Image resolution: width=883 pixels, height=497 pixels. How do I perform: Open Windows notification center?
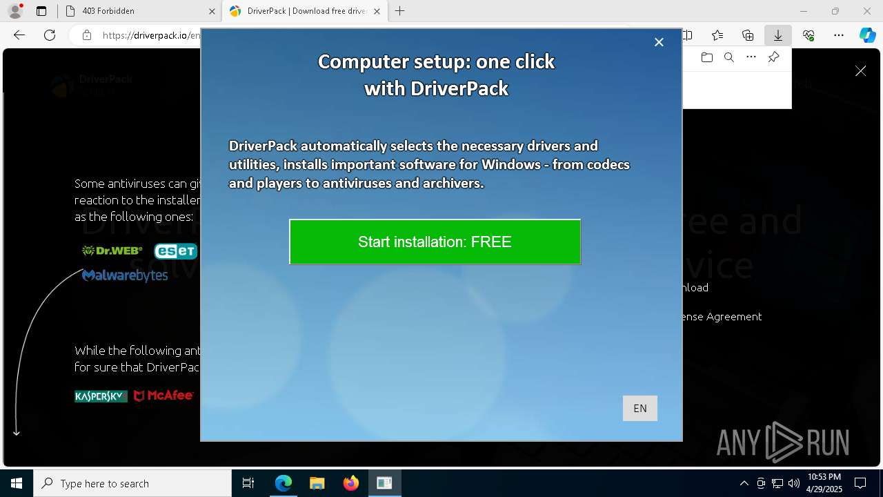click(860, 483)
